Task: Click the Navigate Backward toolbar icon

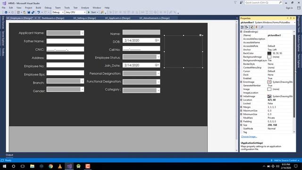Action: 6,12
